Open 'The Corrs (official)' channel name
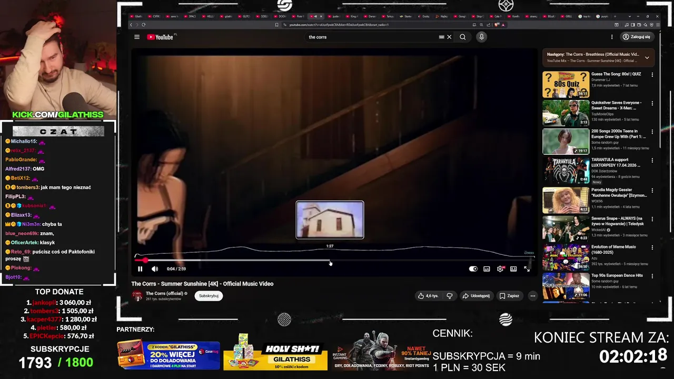Viewport: 674px width, 379px height. 164,293
